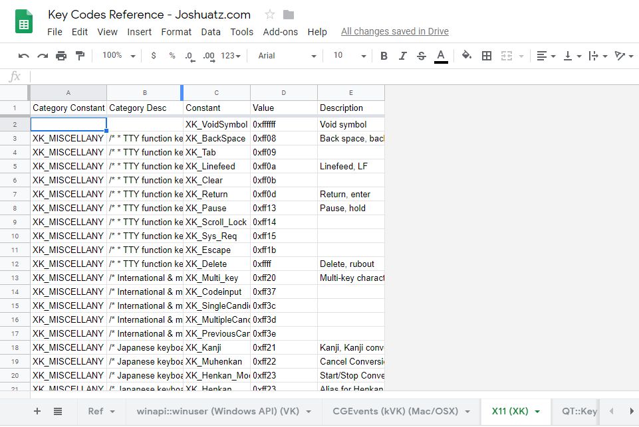Viewport: 639px width, 427px height.
Task: Click the Move to folder icon
Action: pos(289,15)
